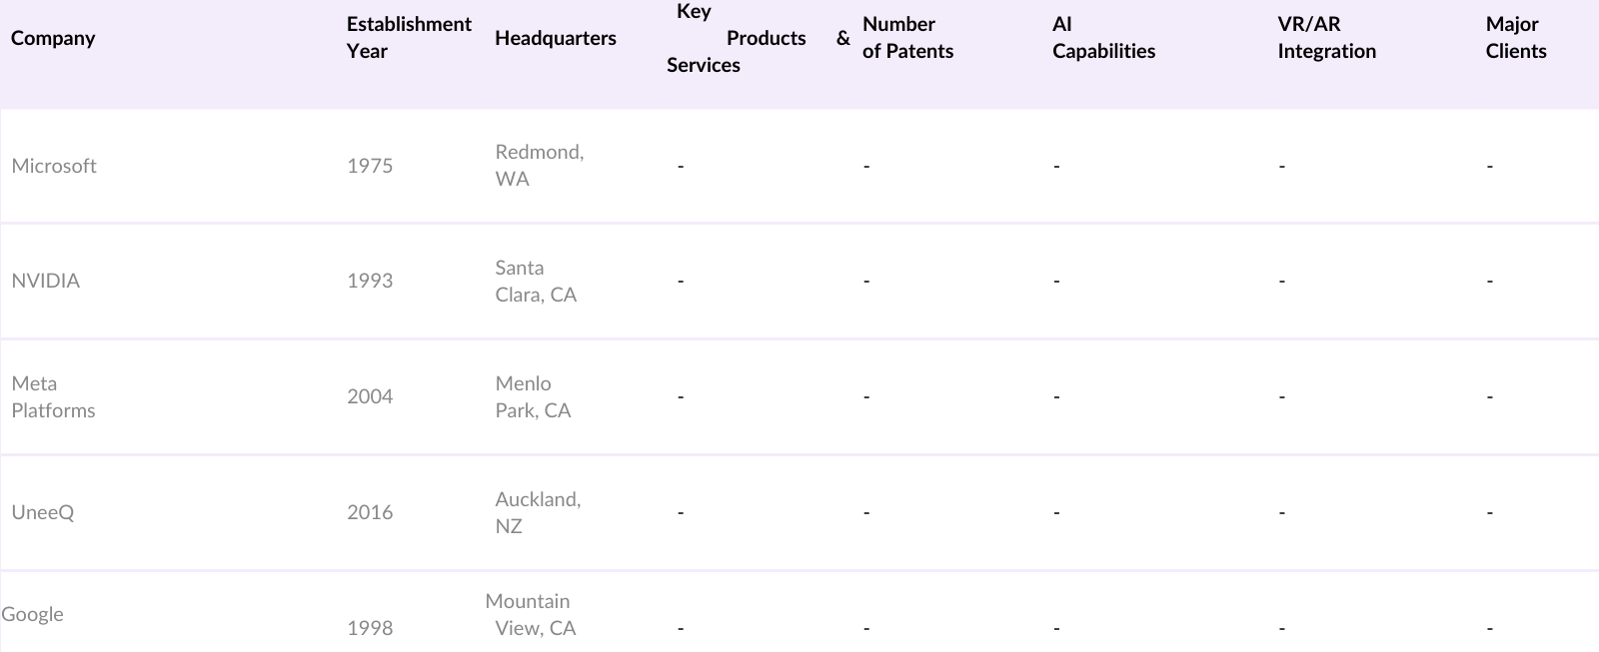
Task: Click the Company column header
Action: (x=53, y=38)
